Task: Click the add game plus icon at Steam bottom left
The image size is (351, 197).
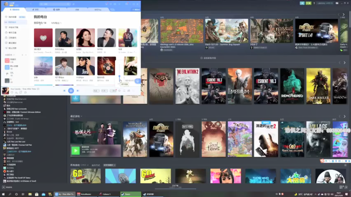Action: [x=4, y=187]
